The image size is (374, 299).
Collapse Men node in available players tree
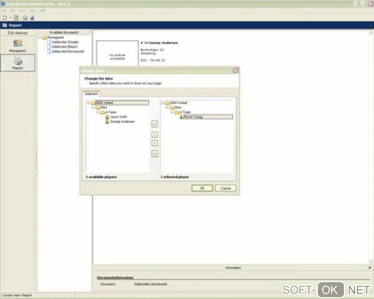click(x=93, y=107)
